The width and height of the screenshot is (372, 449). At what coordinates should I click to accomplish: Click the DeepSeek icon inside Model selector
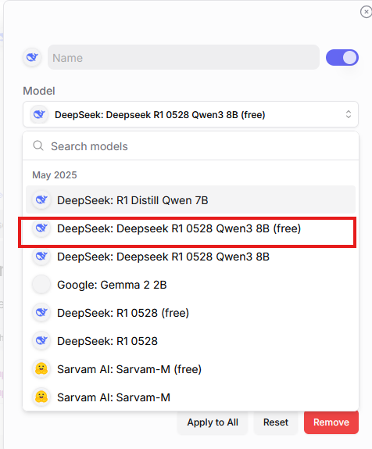tap(39, 114)
